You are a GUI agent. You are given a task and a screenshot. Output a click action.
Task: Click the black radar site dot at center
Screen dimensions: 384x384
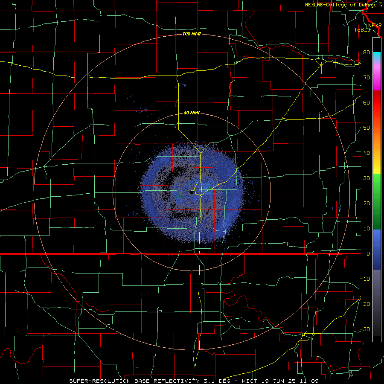pos(192,192)
